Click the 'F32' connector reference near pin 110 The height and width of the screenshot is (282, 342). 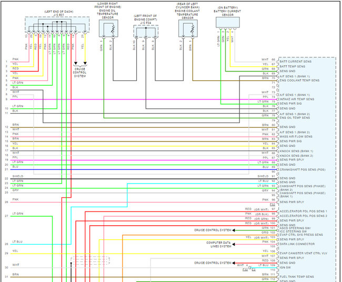[x=245, y=270]
